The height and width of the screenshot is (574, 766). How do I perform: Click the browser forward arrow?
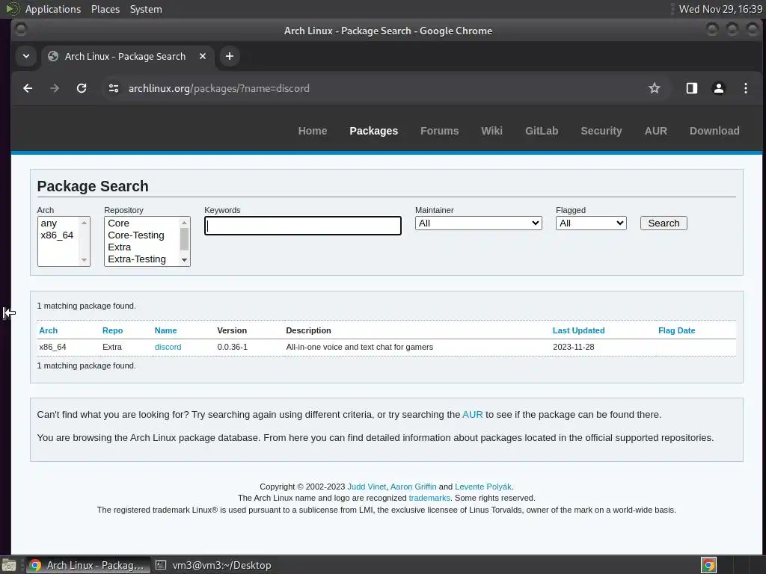tap(55, 88)
